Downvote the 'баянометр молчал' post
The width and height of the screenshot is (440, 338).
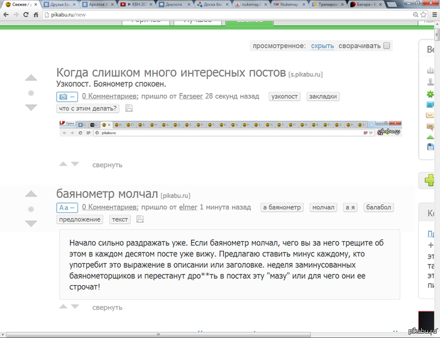(31, 223)
